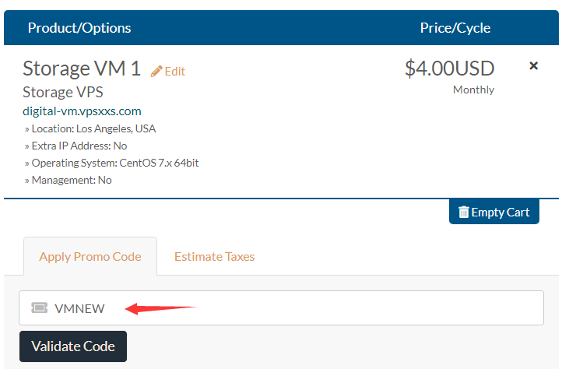569x369 pixels.
Task: Remove Storage VM 1 using the X icon
Action: pos(533,65)
